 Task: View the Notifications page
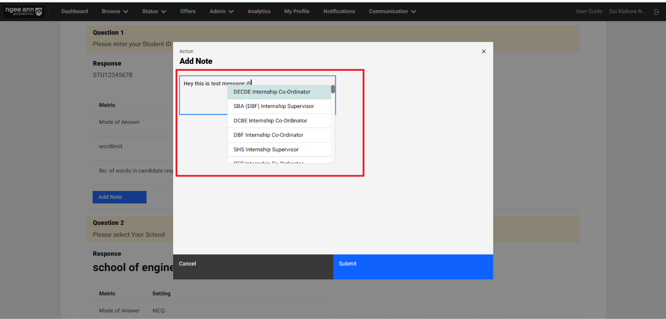(339, 12)
